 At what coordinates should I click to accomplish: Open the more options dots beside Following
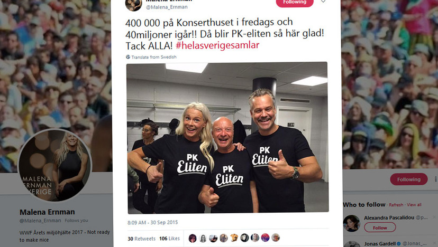point(436,179)
